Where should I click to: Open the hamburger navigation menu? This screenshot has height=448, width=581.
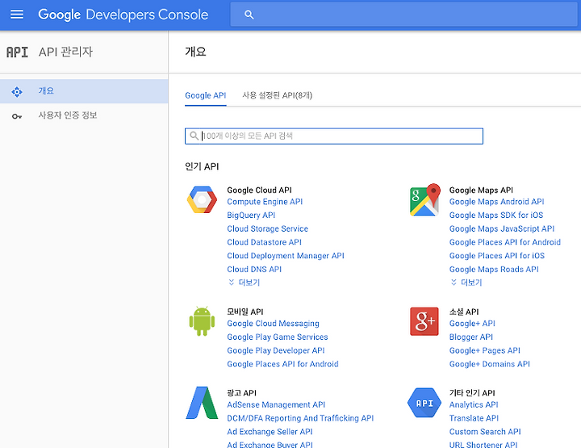[17, 15]
